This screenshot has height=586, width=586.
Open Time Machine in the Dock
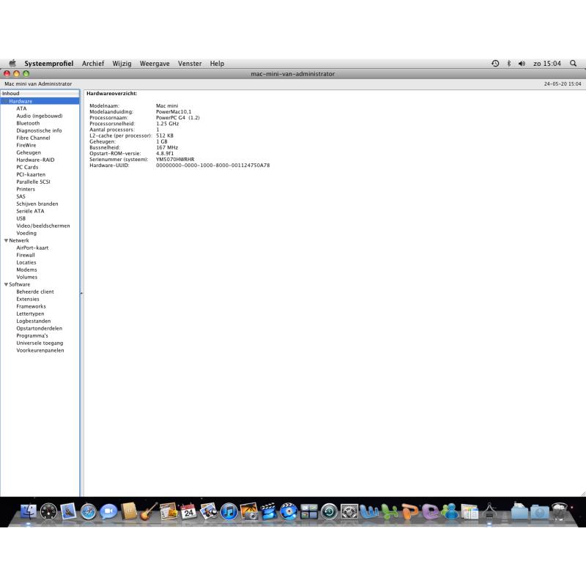click(x=329, y=511)
